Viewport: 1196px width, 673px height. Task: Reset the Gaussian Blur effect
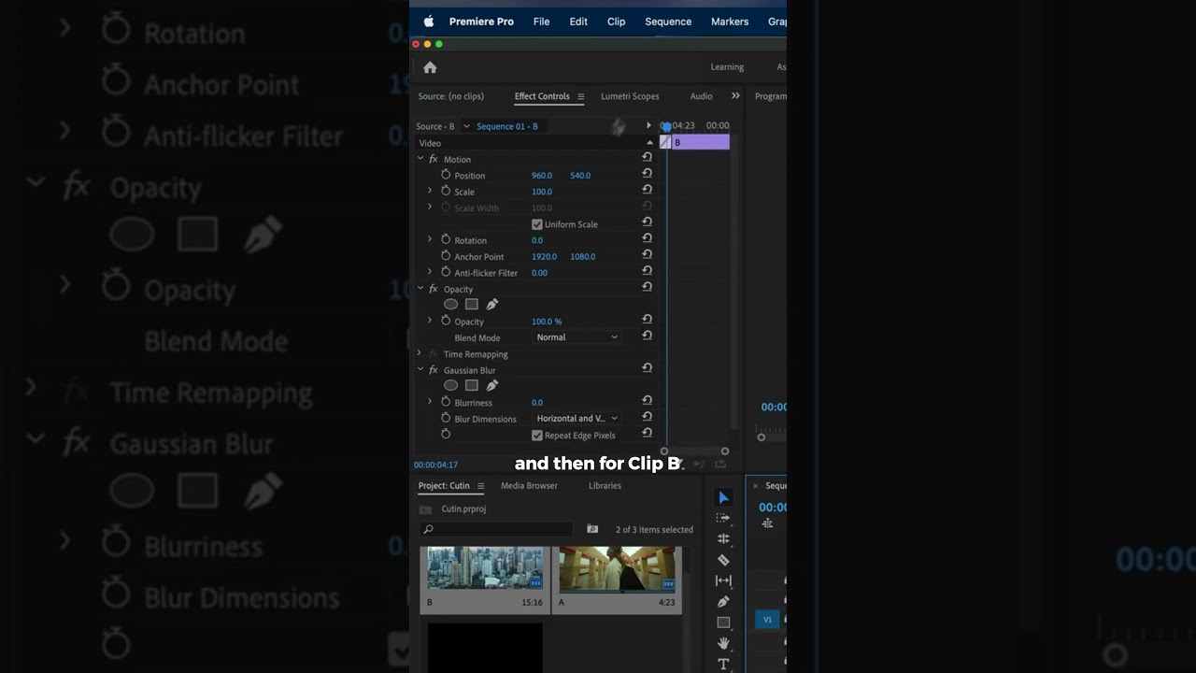(647, 368)
